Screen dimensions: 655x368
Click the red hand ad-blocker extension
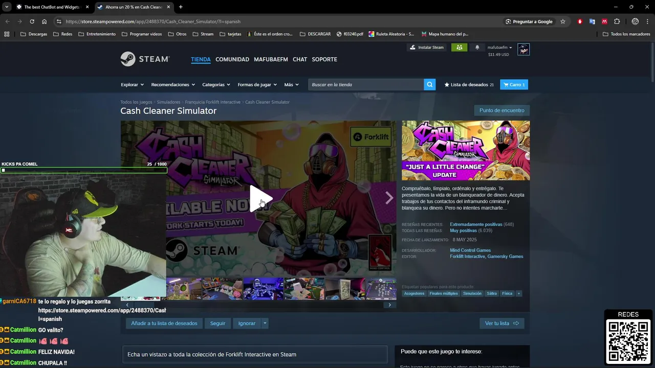[x=580, y=21]
